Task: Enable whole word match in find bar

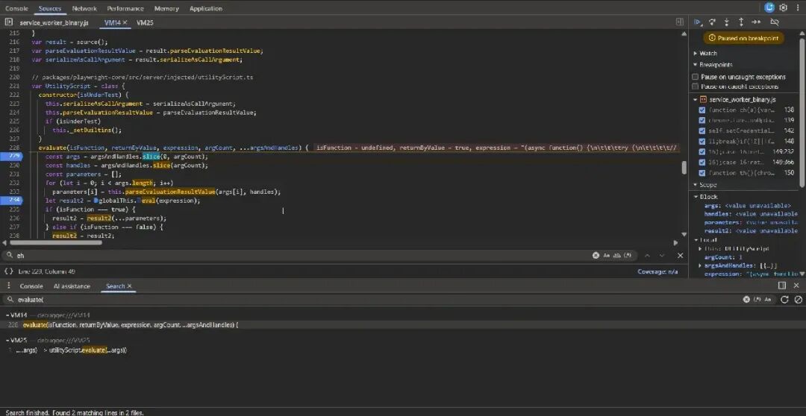Action: pyautogui.click(x=617, y=255)
